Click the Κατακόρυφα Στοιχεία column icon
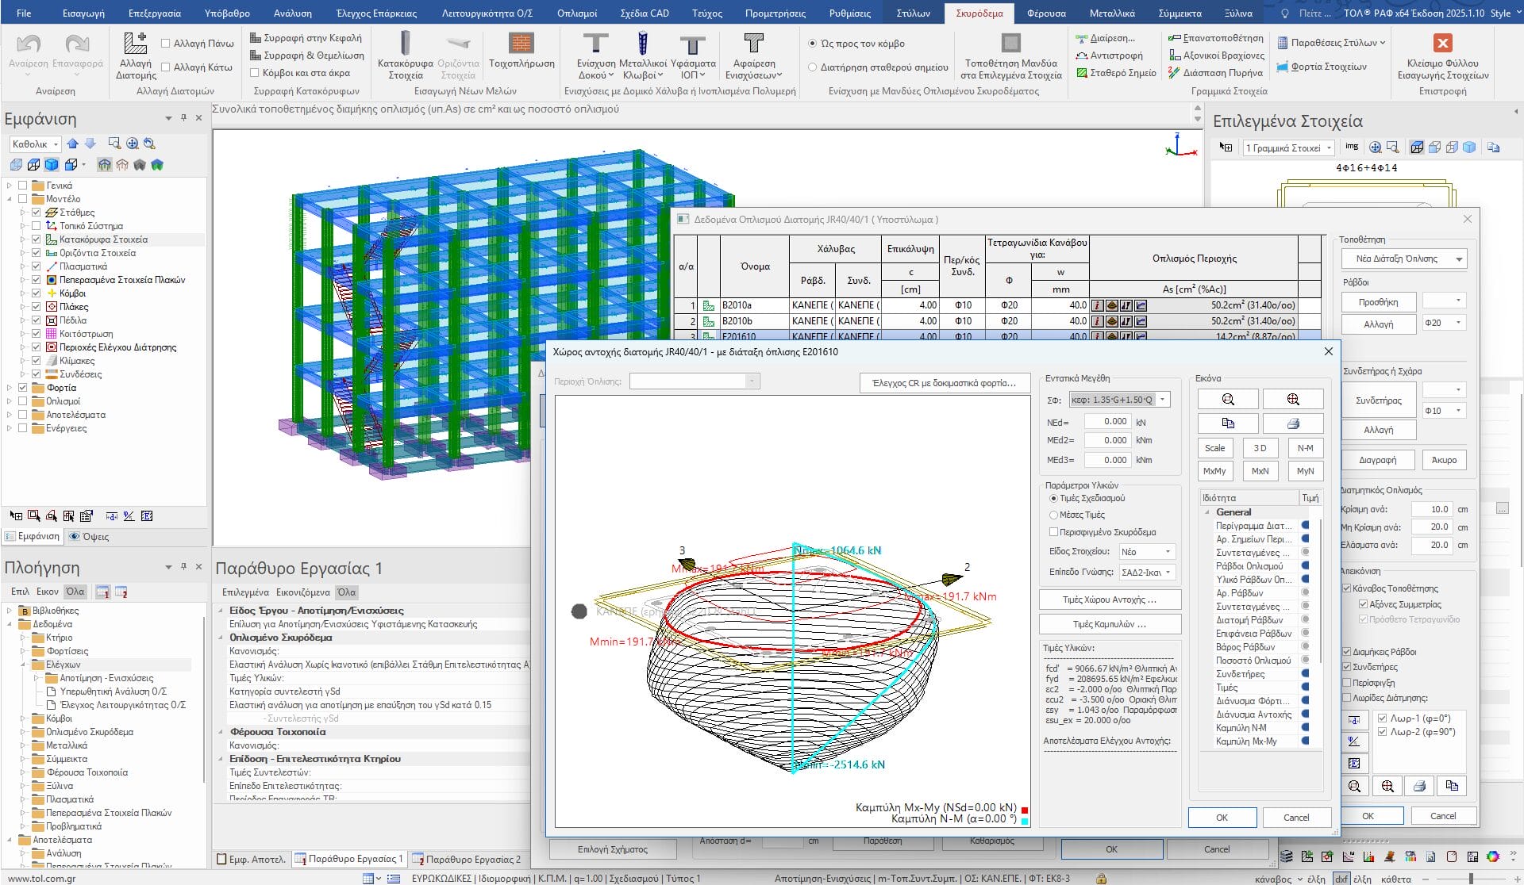 (x=405, y=44)
